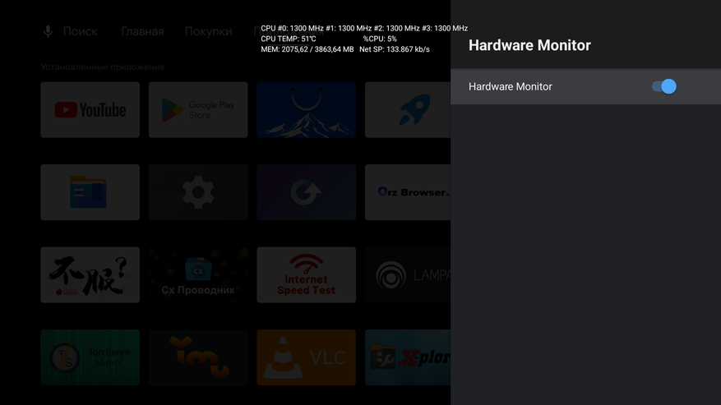Open the orange Yandex Music tile
This screenshot has height=405, width=721.
pyautogui.click(x=198, y=357)
